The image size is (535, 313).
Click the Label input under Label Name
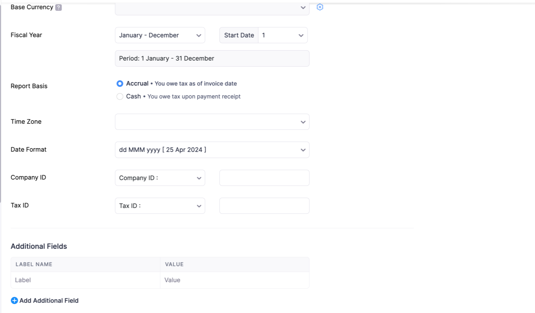point(85,280)
